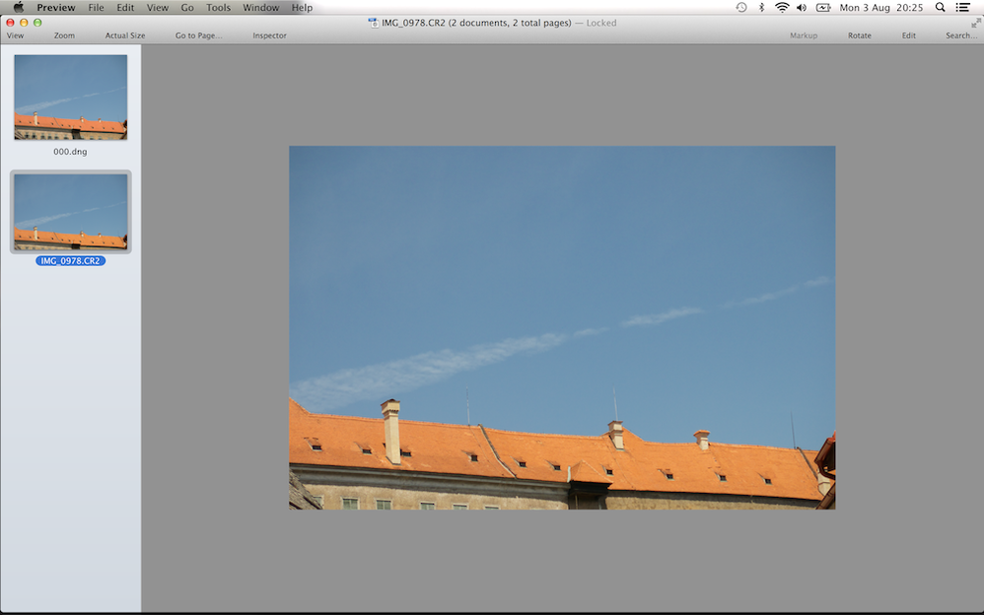Click the volume icon in menu bar

tap(802, 7)
